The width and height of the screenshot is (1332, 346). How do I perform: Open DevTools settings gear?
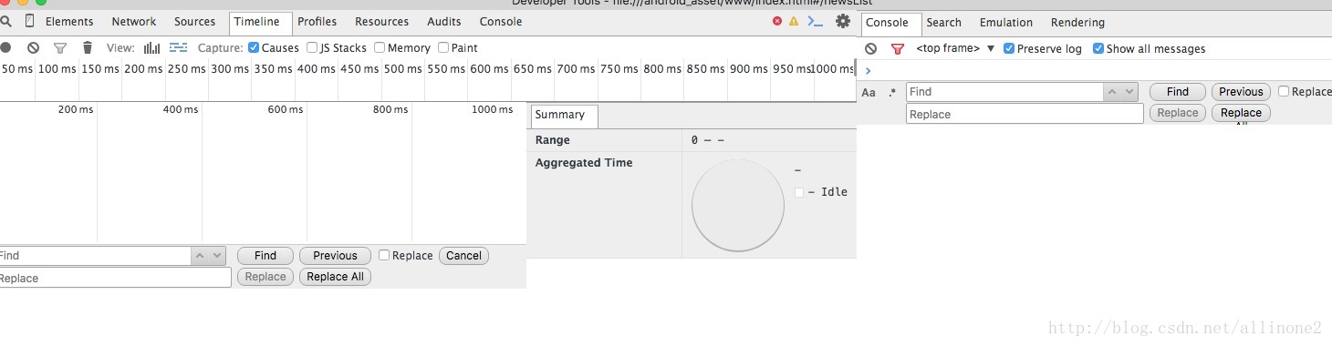pyautogui.click(x=843, y=21)
